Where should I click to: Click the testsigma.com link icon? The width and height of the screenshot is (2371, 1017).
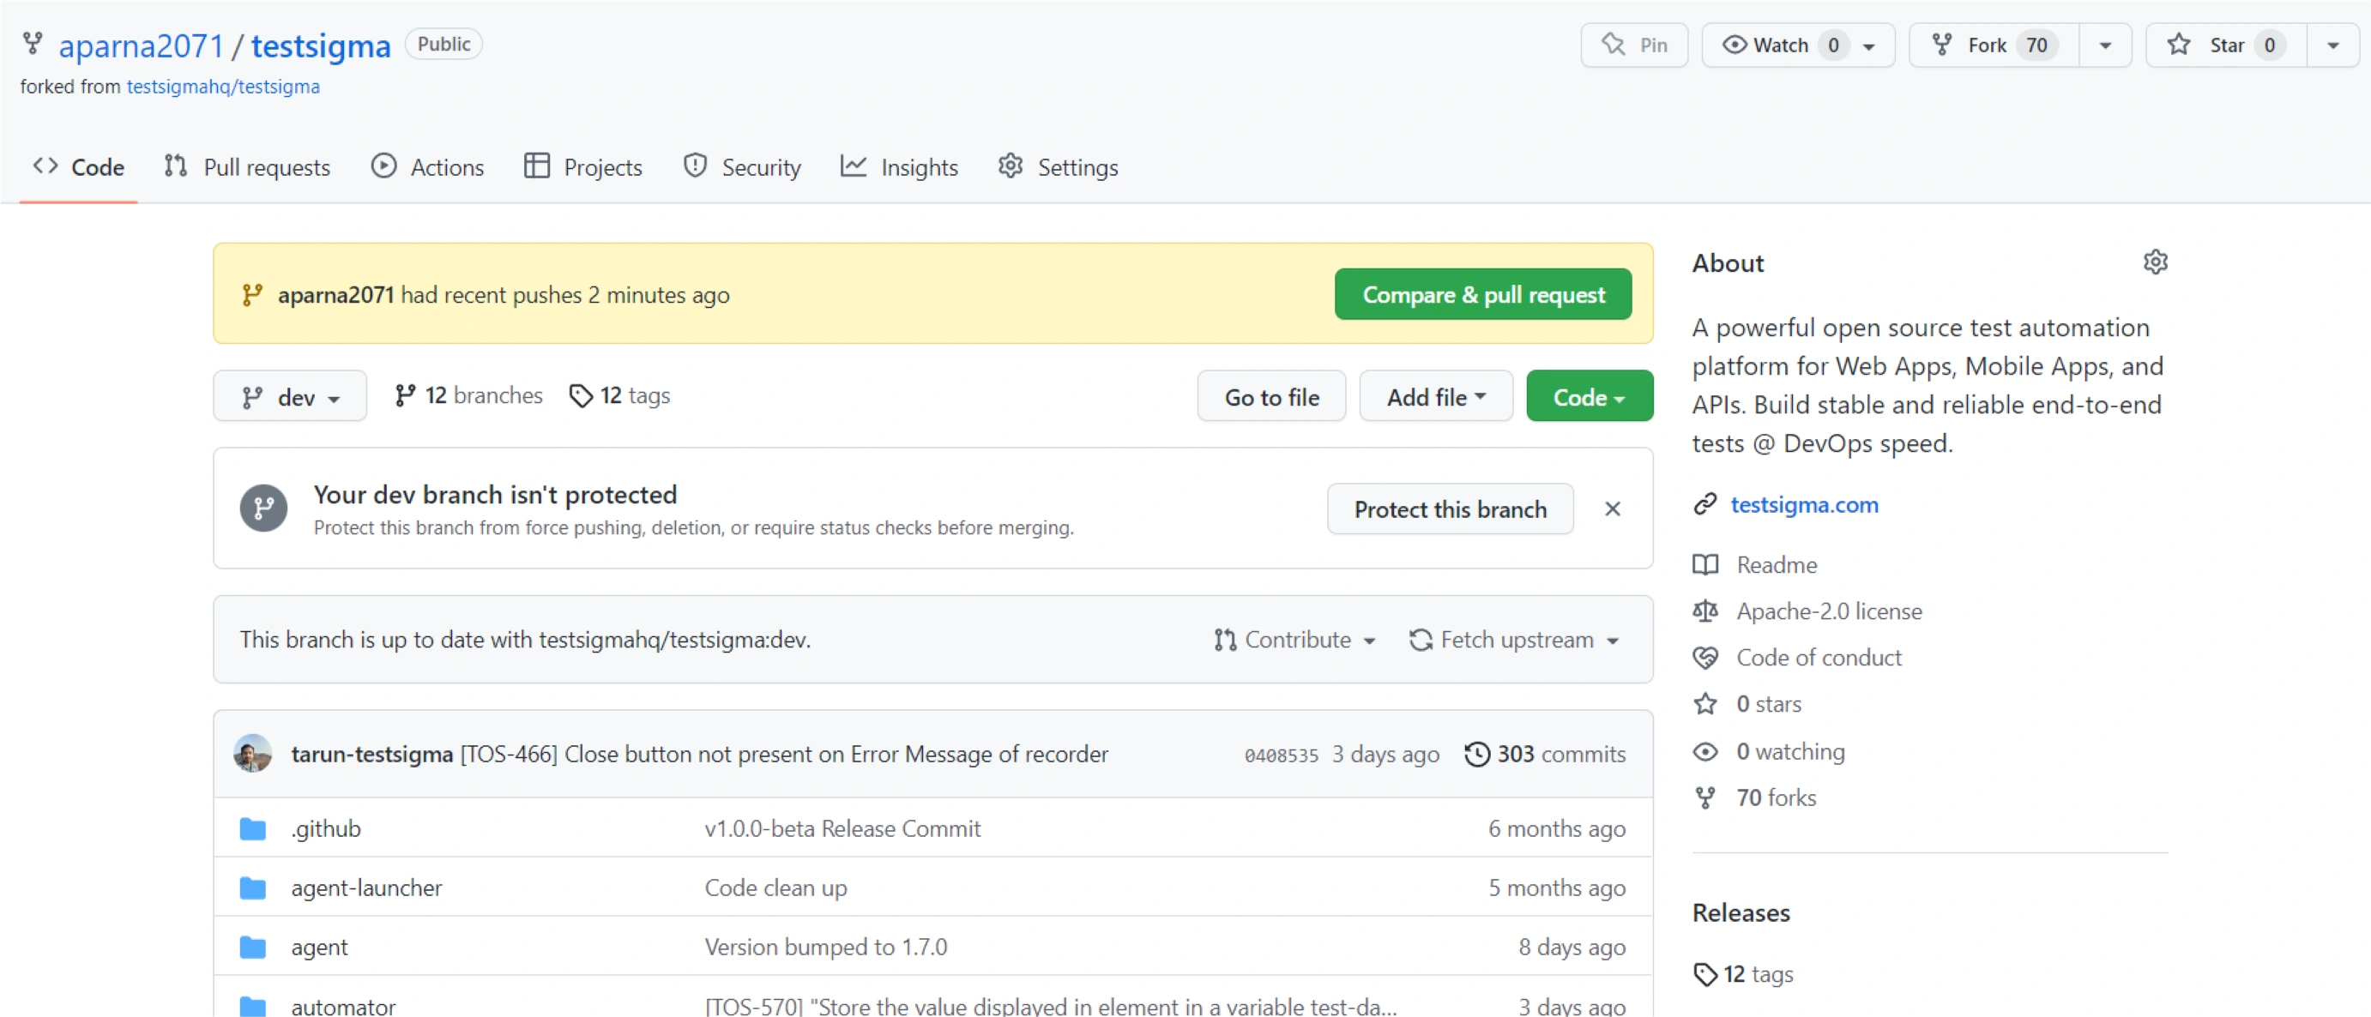[x=1704, y=504]
